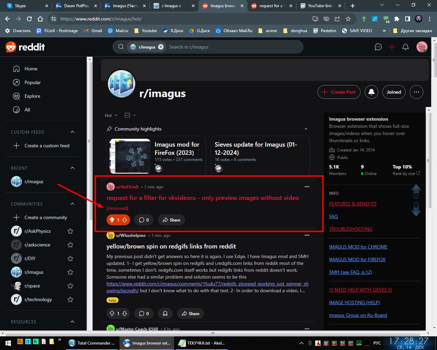Upvote the vkvideoru filter request post

click(x=112, y=220)
